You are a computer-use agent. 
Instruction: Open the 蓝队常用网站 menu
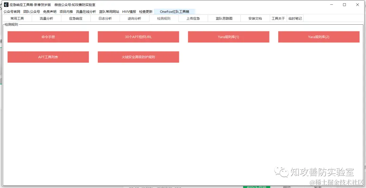tap(109, 11)
